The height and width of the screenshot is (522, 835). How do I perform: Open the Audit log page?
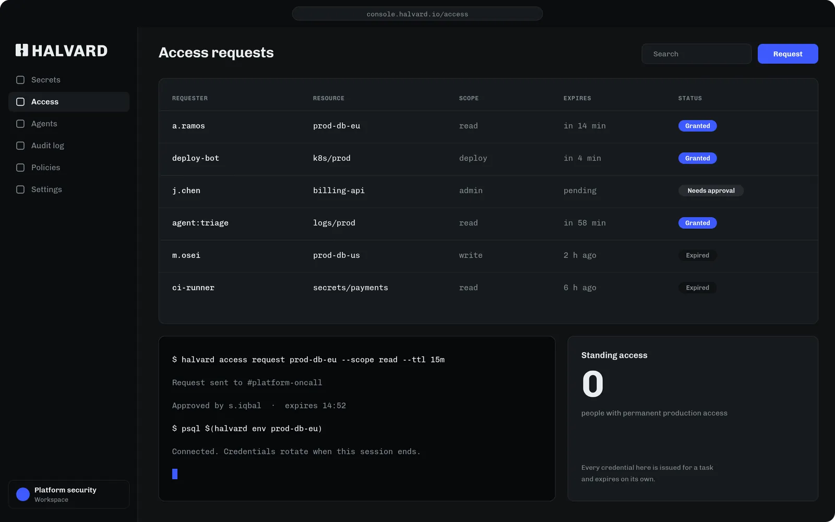[x=69, y=146]
